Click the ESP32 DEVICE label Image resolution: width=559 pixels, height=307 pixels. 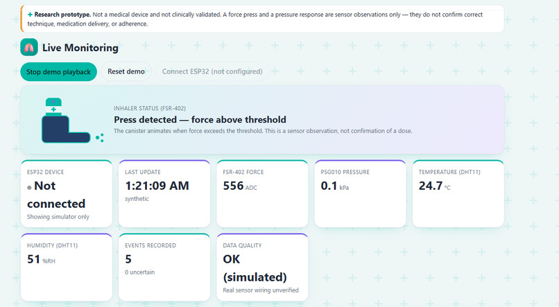[45, 172]
